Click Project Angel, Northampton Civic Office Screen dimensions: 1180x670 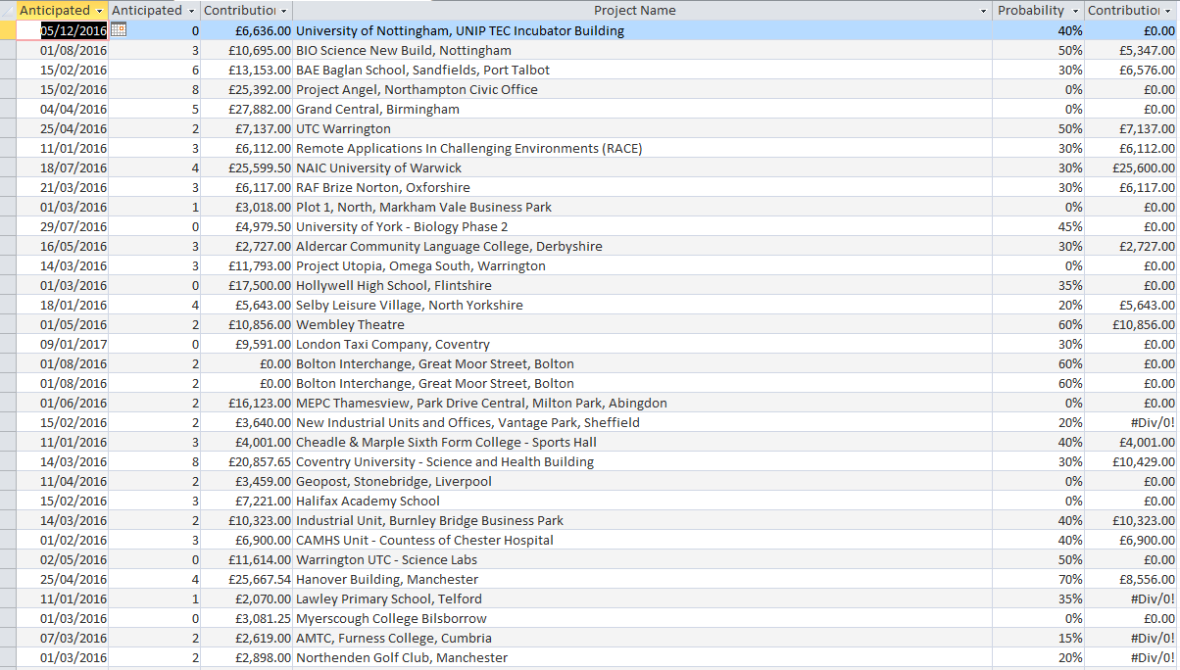point(417,89)
